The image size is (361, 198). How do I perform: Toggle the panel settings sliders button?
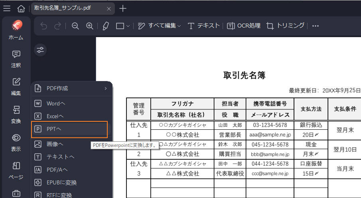coord(40,50)
